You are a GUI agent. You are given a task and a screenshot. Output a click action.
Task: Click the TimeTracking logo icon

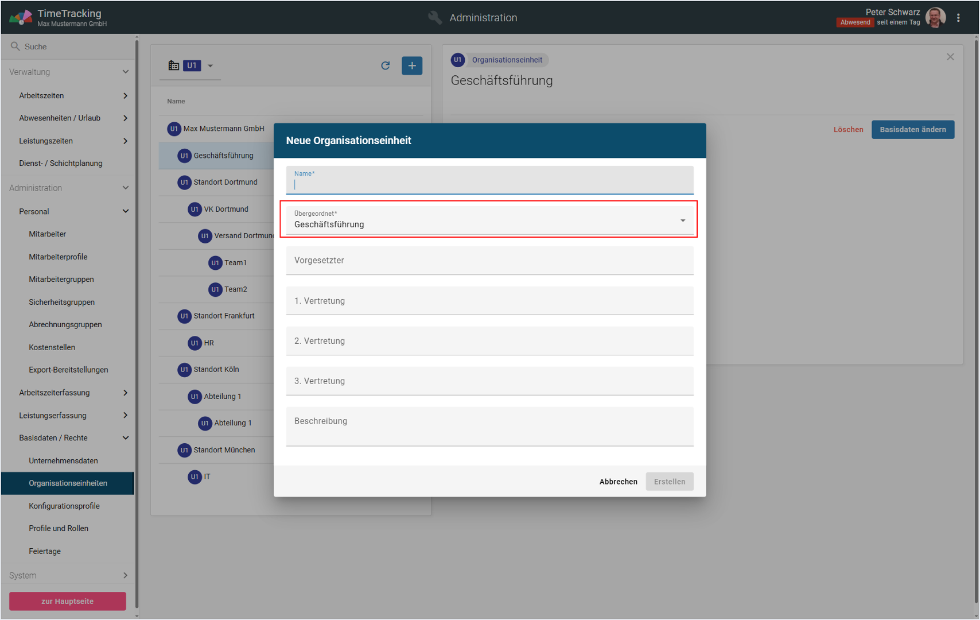click(20, 18)
